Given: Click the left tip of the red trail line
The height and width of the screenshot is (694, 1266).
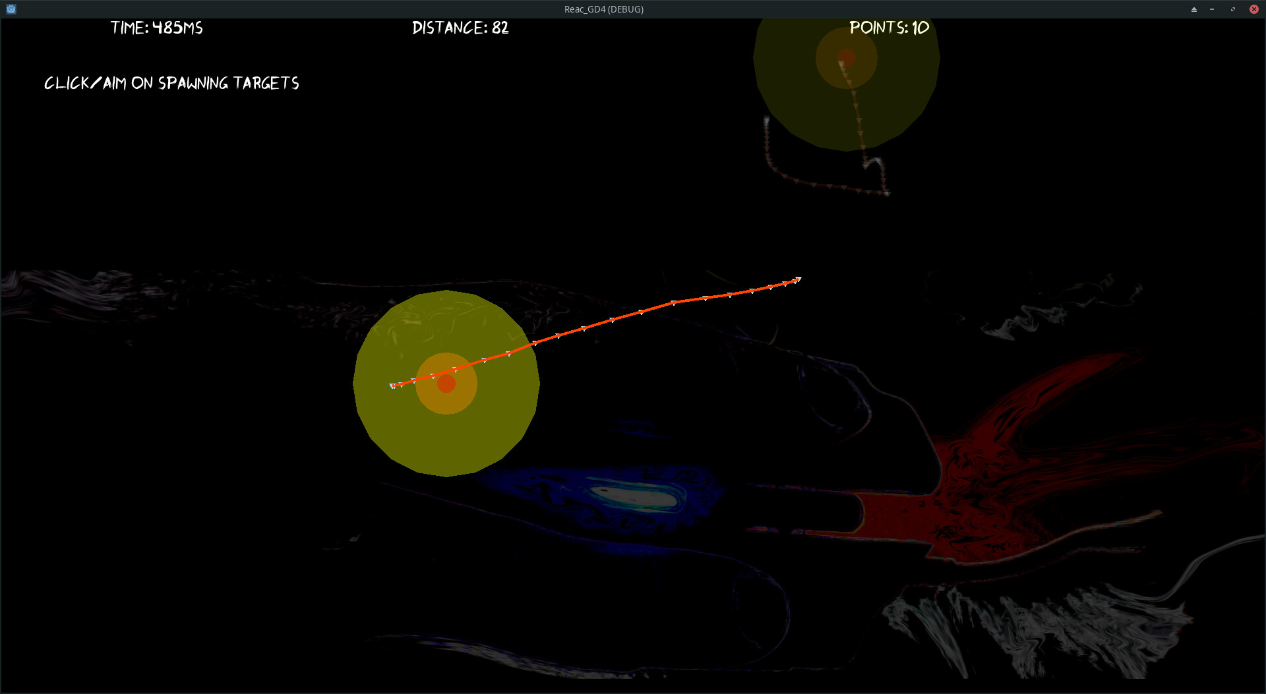Looking at the screenshot, I should [x=393, y=386].
